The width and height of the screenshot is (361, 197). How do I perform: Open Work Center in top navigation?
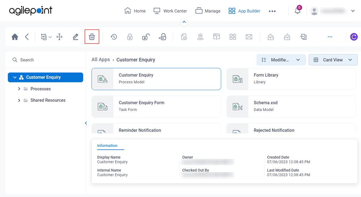tap(170, 11)
